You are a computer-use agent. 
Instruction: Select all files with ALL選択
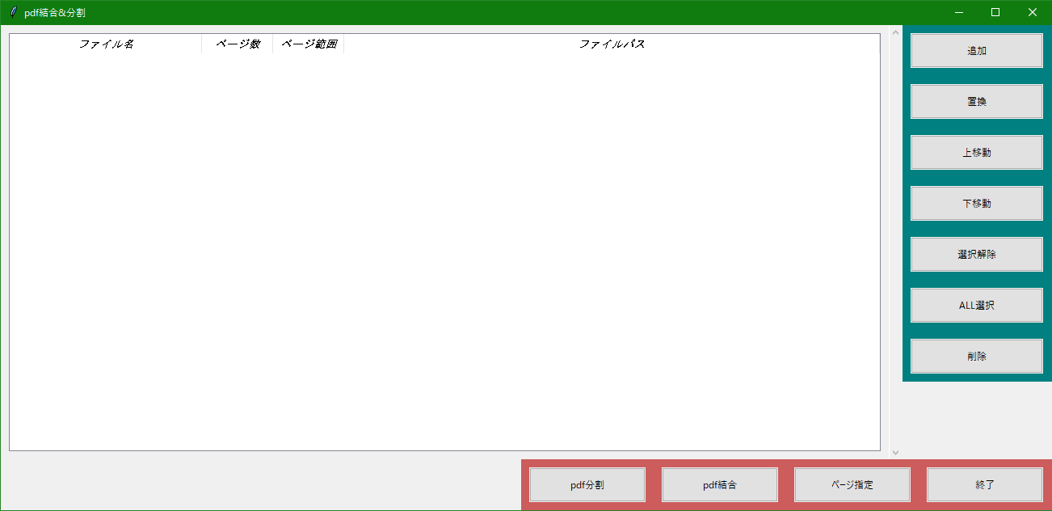click(976, 305)
